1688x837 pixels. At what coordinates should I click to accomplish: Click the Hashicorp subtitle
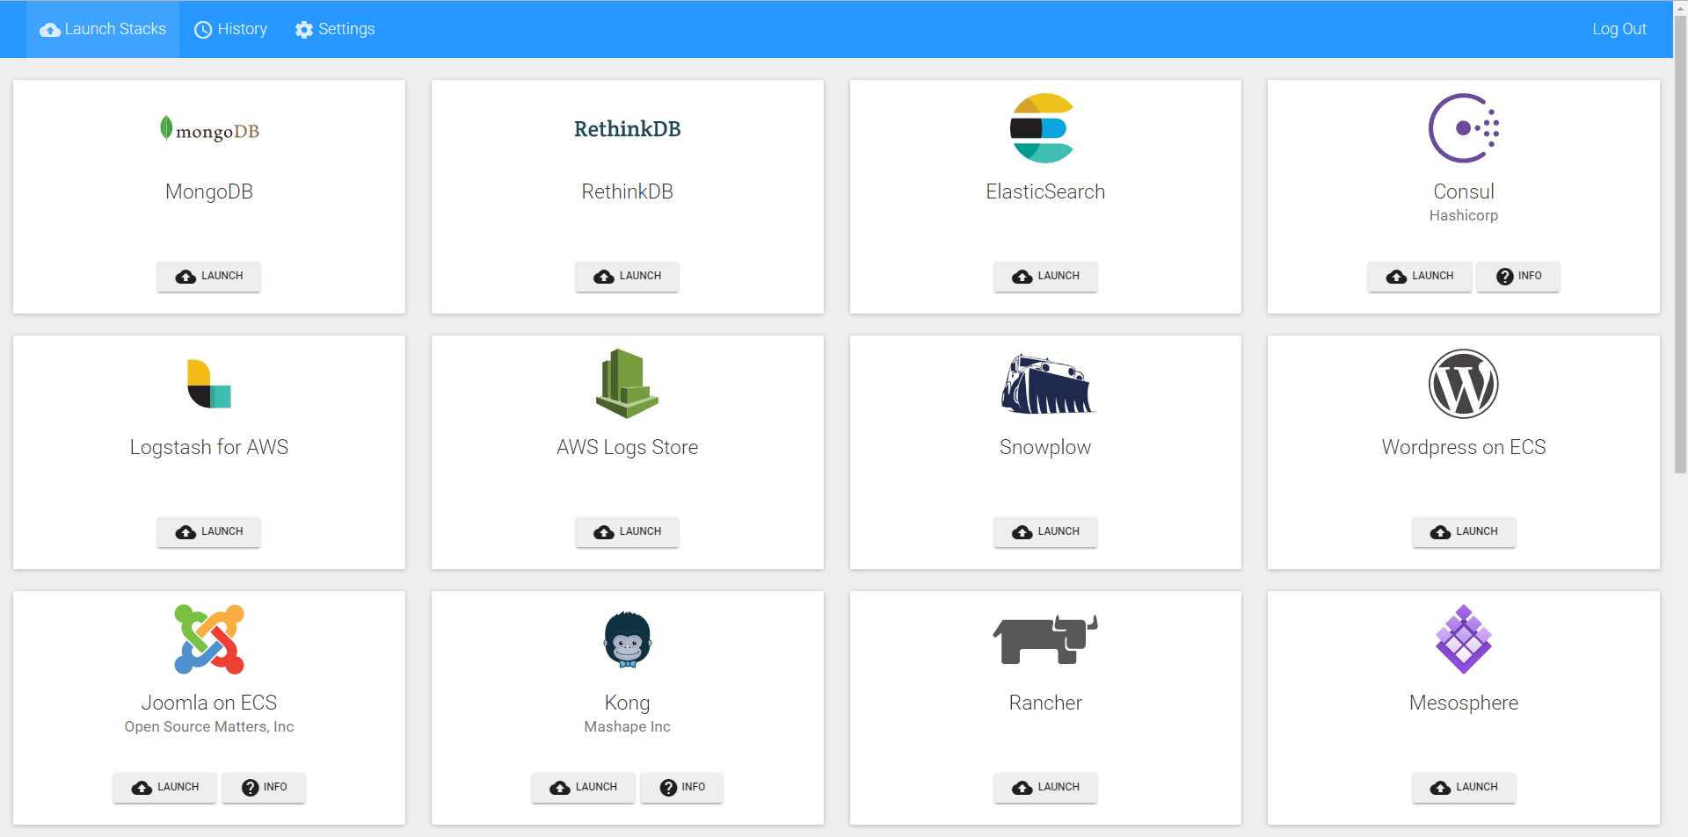click(x=1464, y=215)
